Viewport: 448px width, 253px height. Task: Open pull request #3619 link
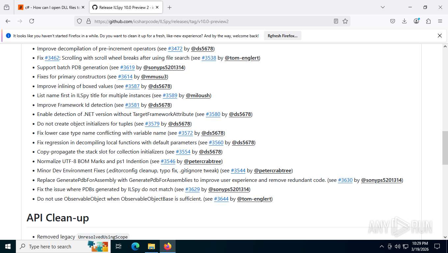point(127,67)
